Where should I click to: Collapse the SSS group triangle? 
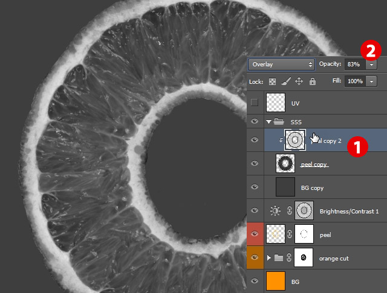pos(268,122)
